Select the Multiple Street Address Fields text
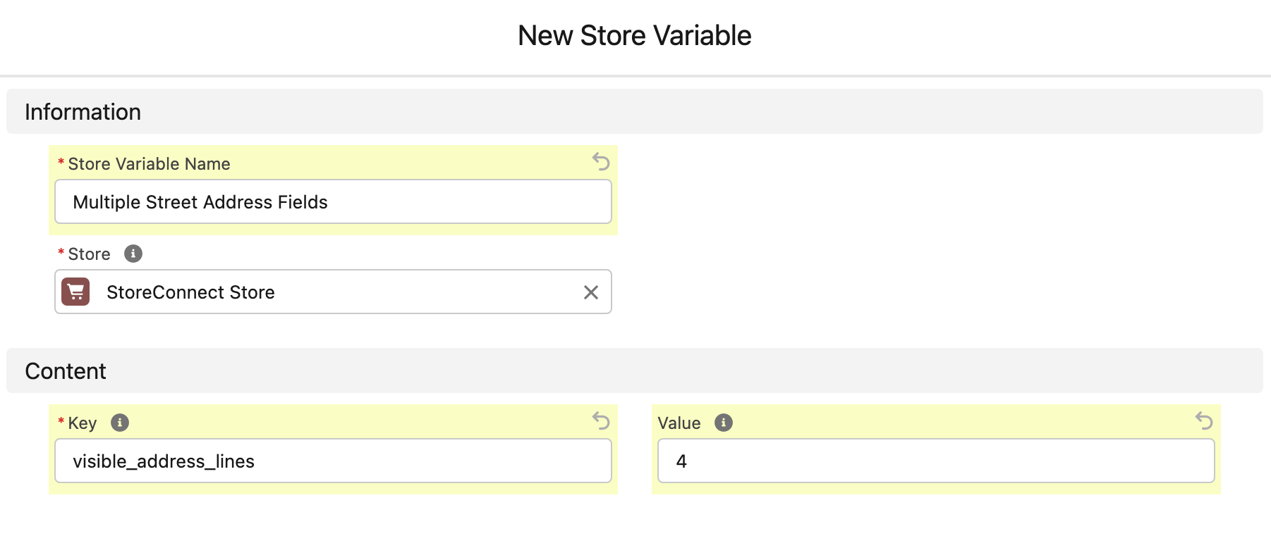This screenshot has height=555, width=1271. [x=200, y=201]
